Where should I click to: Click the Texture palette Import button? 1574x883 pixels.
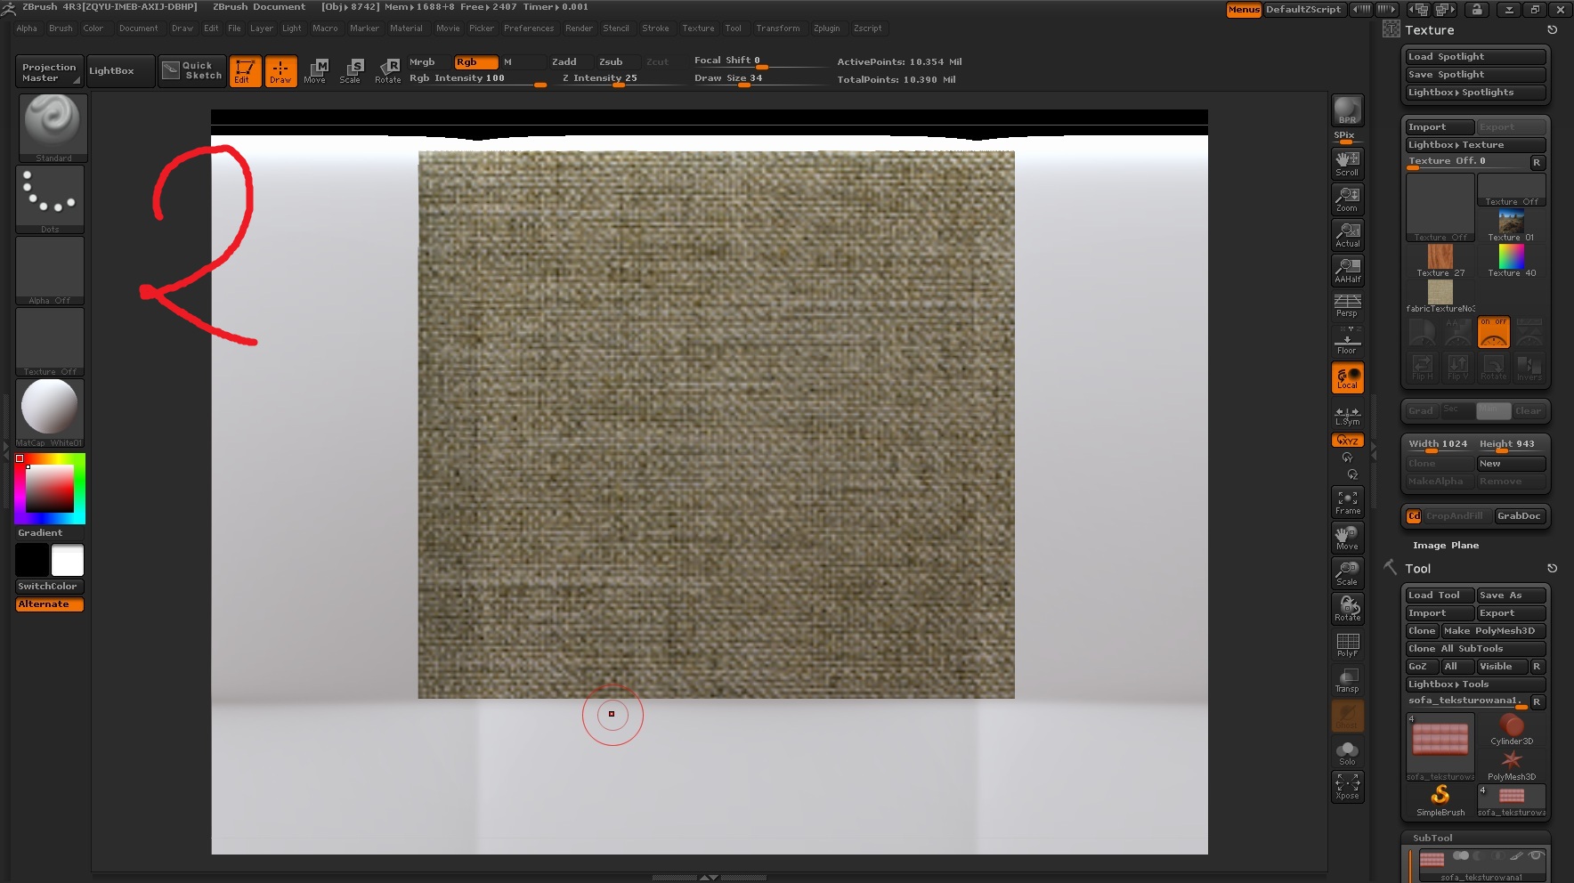1440,127
